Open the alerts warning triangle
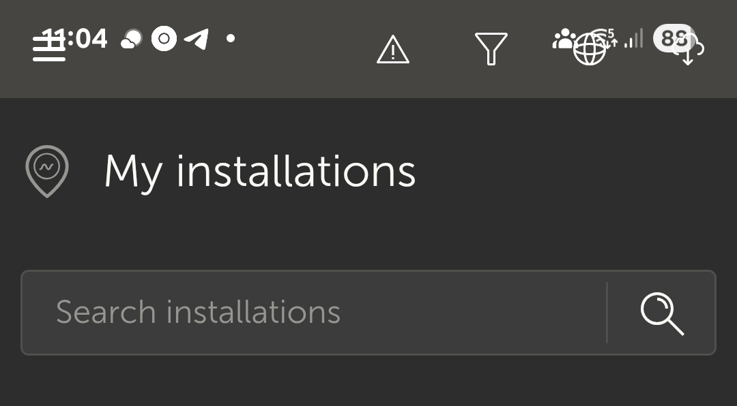Image resolution: width=737 pixels, height=406 pixels. coord(393,50)
